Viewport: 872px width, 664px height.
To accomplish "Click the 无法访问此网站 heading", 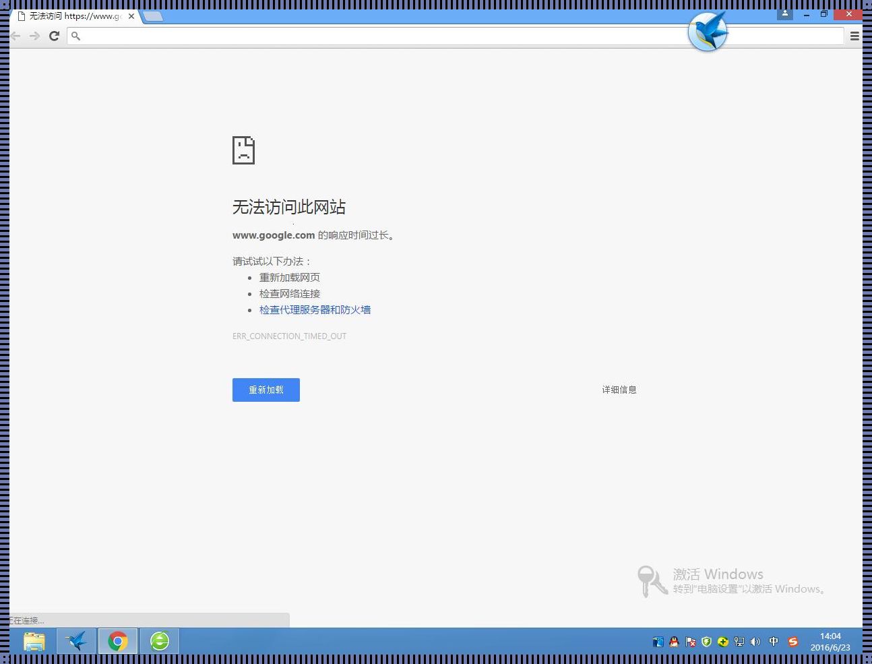I will point(289,207).
